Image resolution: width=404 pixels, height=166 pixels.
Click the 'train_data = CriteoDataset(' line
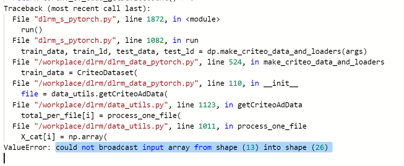pyautogui.click(x=79, y=73)
